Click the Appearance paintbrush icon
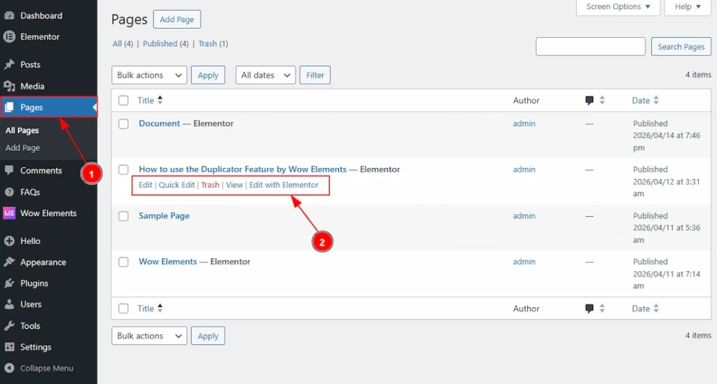 pos(9,262)
